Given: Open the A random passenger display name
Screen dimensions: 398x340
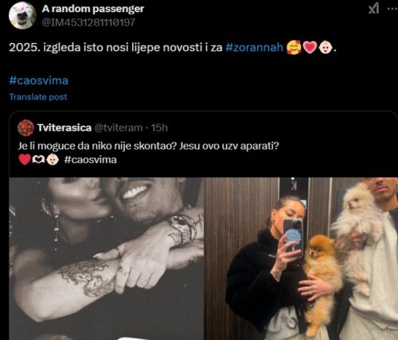Looking at the screenshot, I should pyautogui.click(x=93, y=9).
